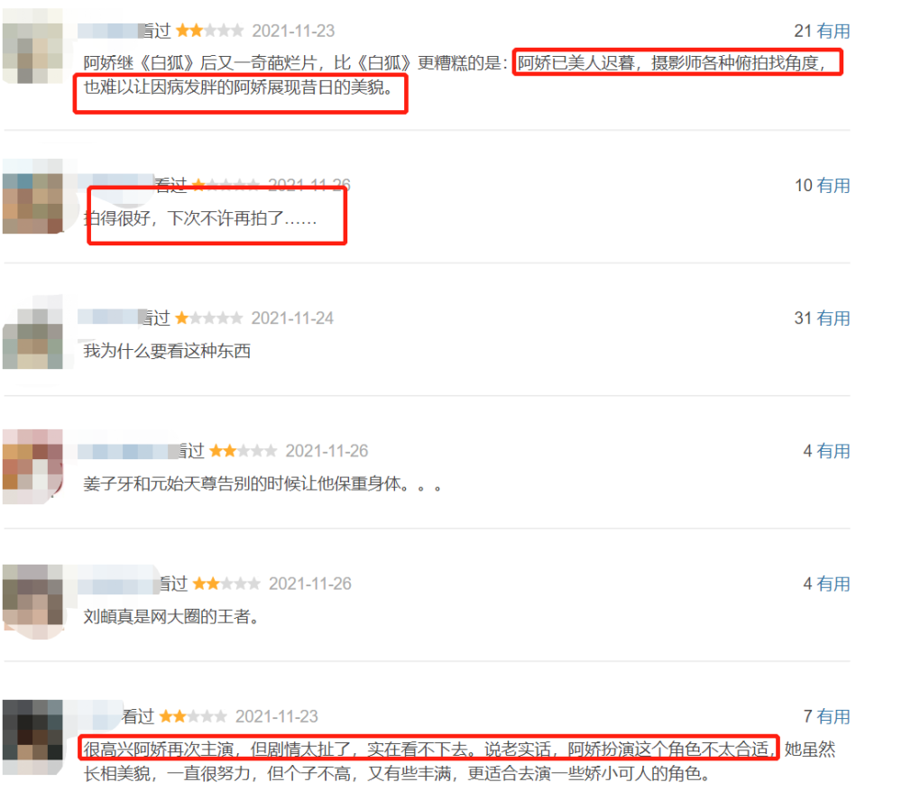
Task: Vote 有用 on the 姜子牙 review
Action: coord(833,451)
